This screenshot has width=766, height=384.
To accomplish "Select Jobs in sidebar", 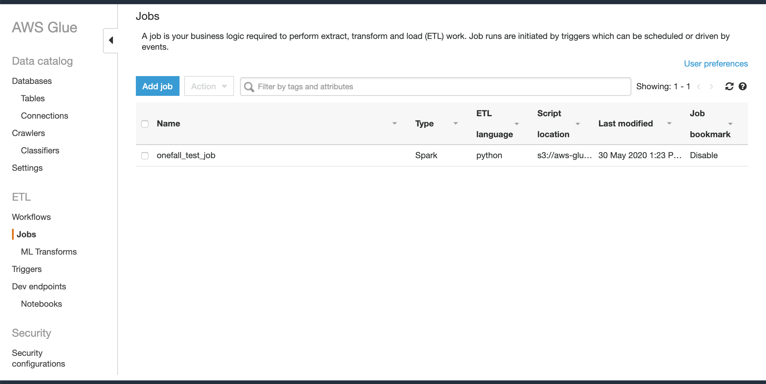I will (26, 234).
